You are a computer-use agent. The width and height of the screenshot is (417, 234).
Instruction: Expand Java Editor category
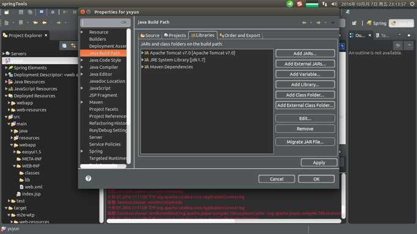[x=82, y=74]
